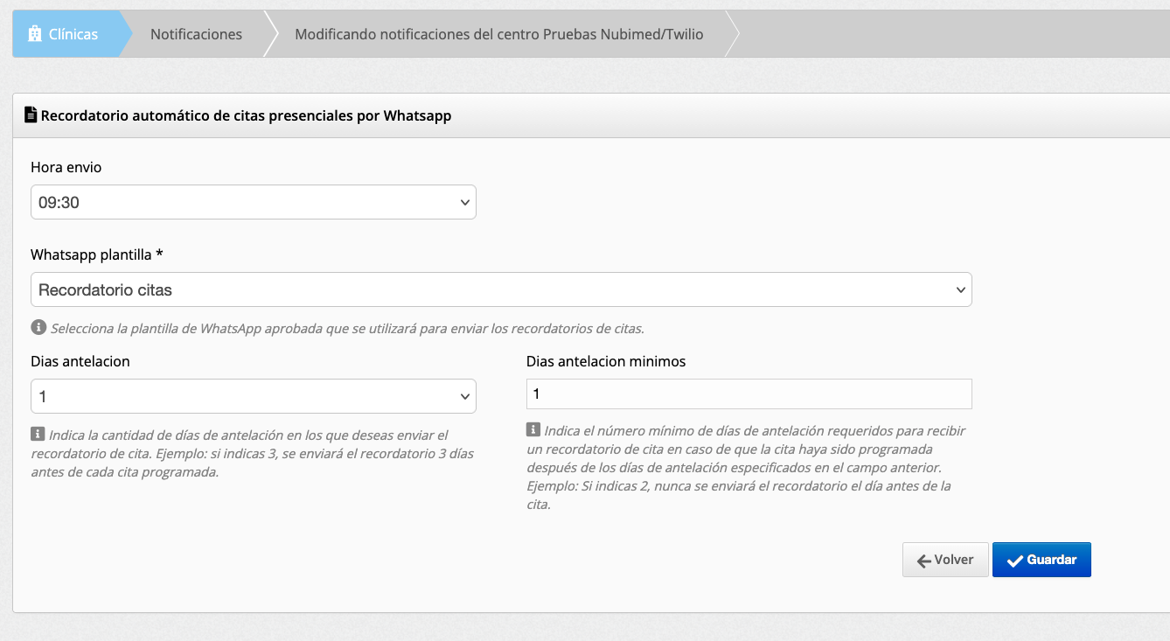This screenshot has width=1170, height=641.
Task: Open the Hora envio dropdown showing 09:30
Action: [254, 202]
